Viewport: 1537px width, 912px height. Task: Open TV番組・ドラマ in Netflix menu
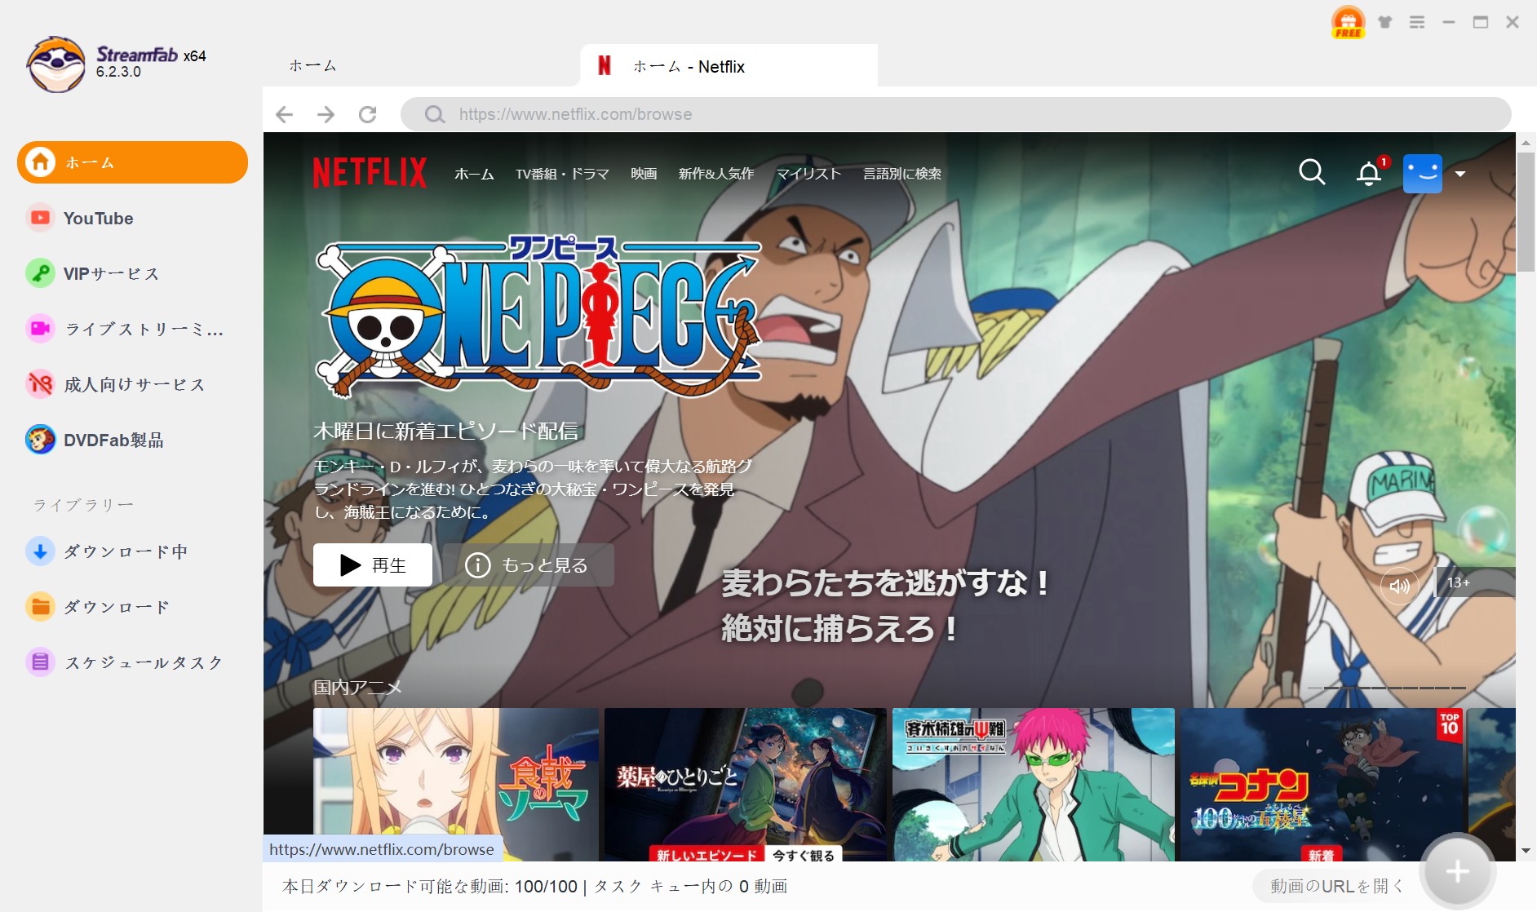[562, 174]
